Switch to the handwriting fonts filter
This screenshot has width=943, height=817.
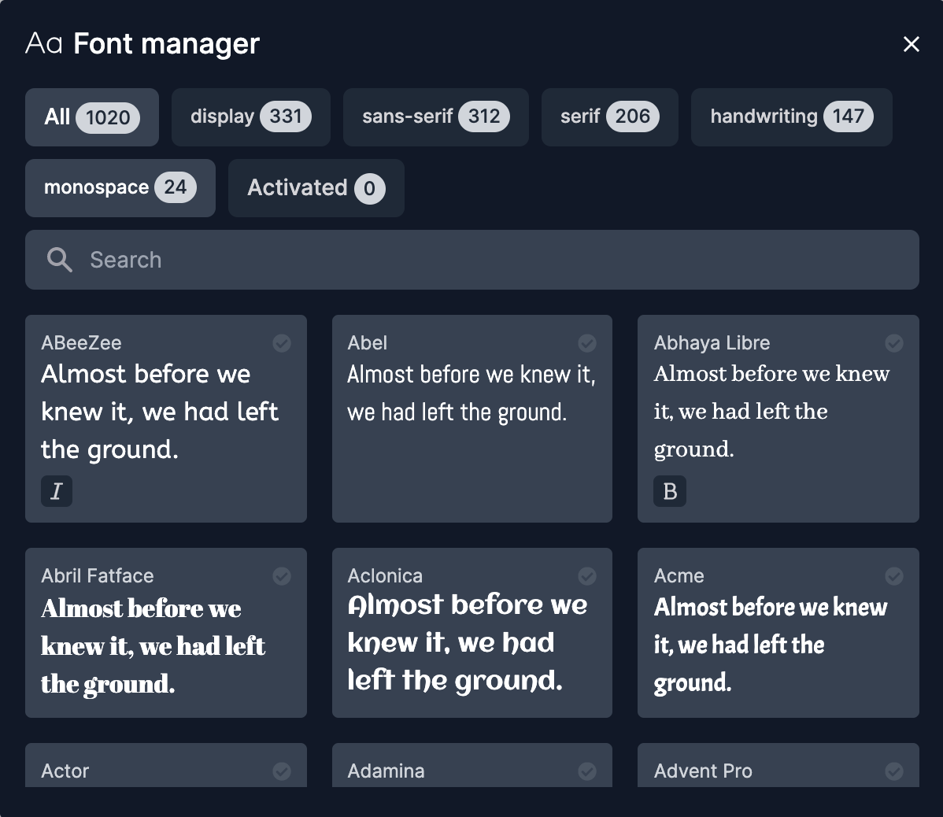tap(791, 117)
